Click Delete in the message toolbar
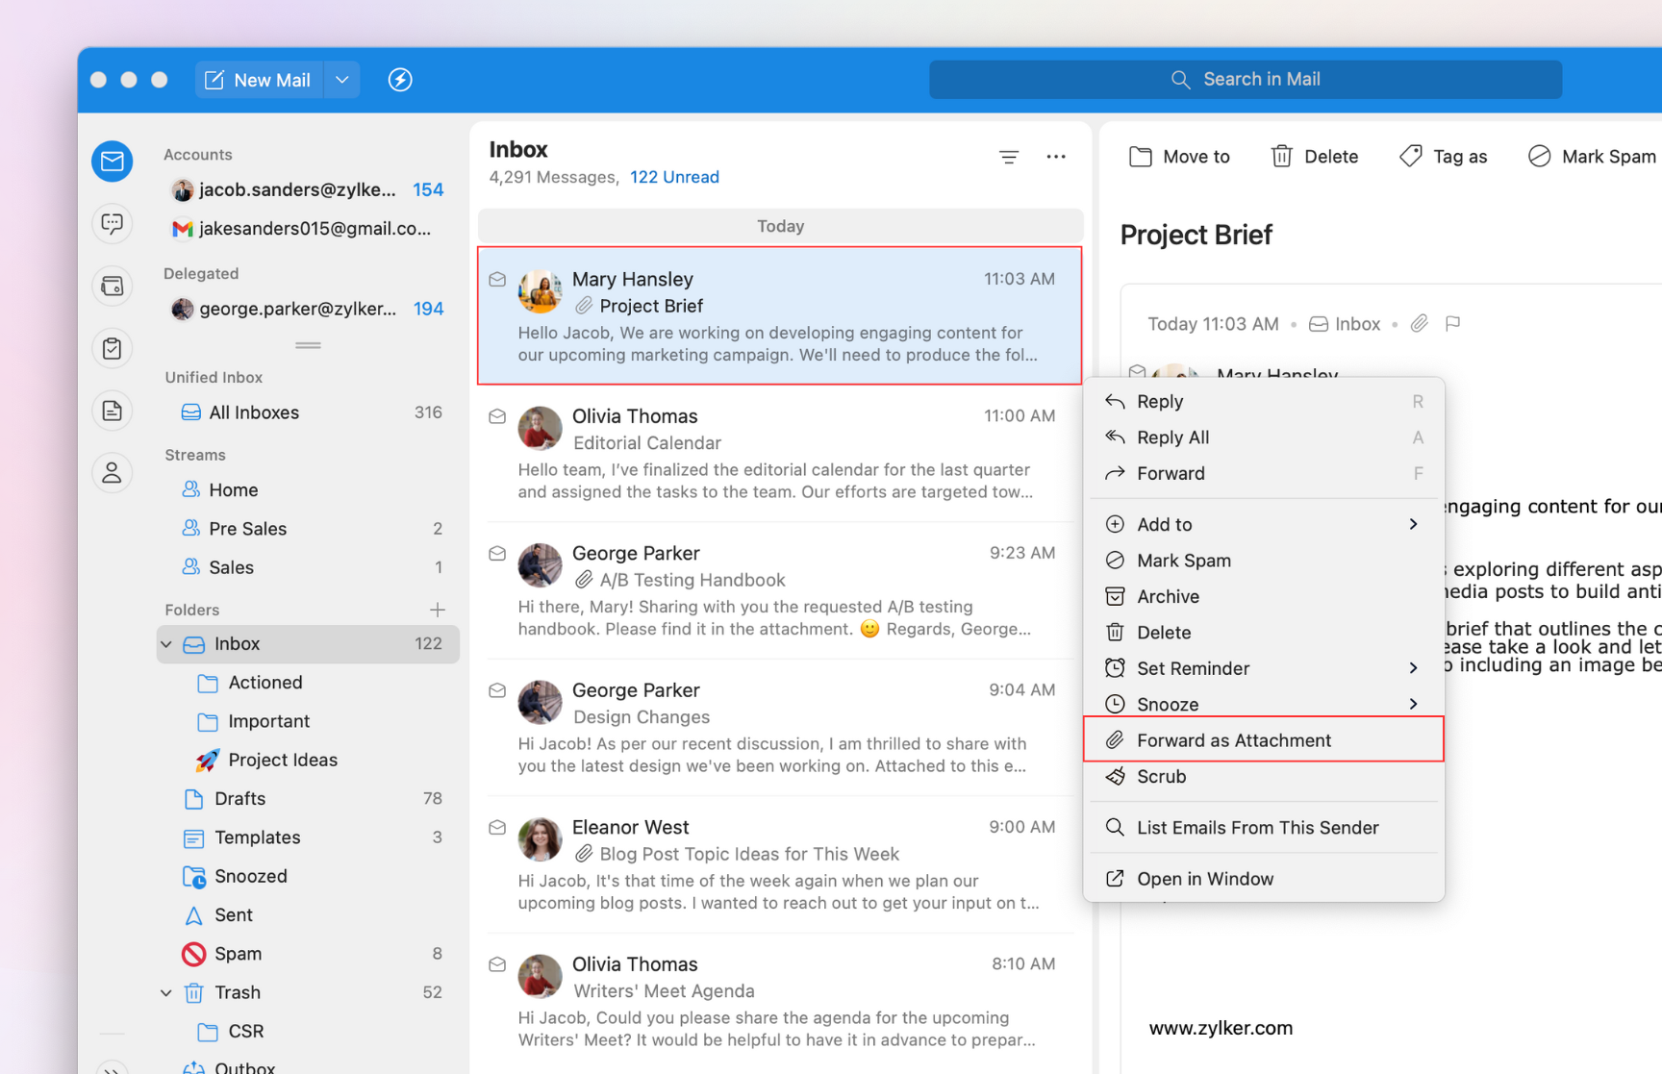The height and width of the screenshot is (1074, 1662). point(1315,157)
